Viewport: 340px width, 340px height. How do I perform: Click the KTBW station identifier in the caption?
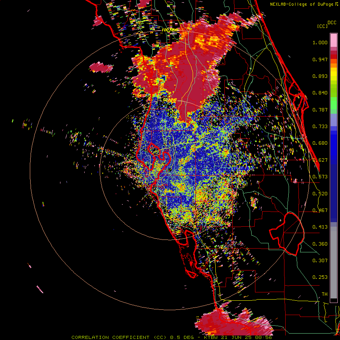[x=211, y=337]
